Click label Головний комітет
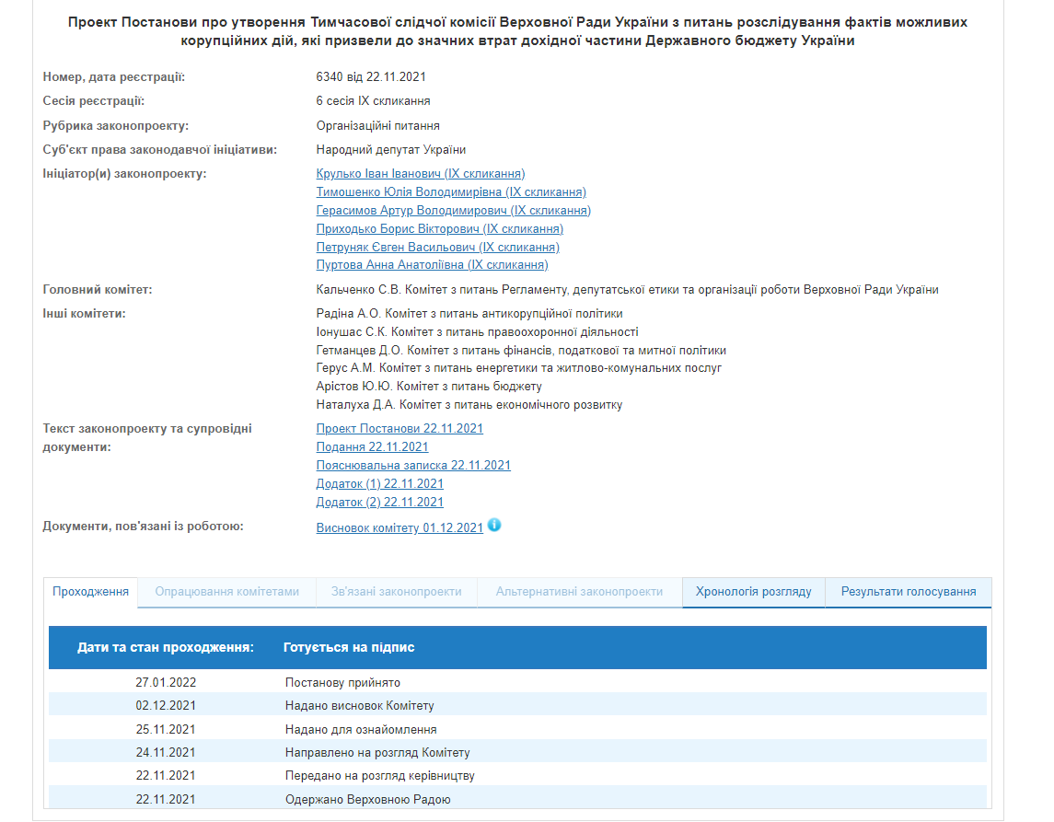This screenshot has width=1054, height=822. pyautogui.click(x=98, y=290)
